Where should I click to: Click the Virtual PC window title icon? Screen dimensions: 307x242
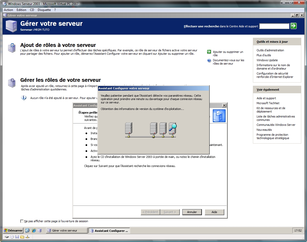click(x=4, y=4)
